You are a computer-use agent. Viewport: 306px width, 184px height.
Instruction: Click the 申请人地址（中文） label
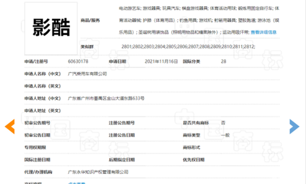(42, 98)
